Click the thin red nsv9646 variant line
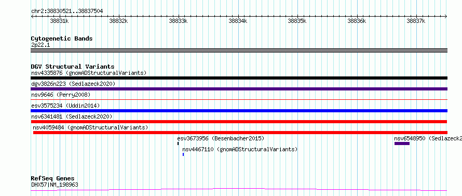Image resolution: width=462 pixels, height=196 pixels. coord(239,100)
